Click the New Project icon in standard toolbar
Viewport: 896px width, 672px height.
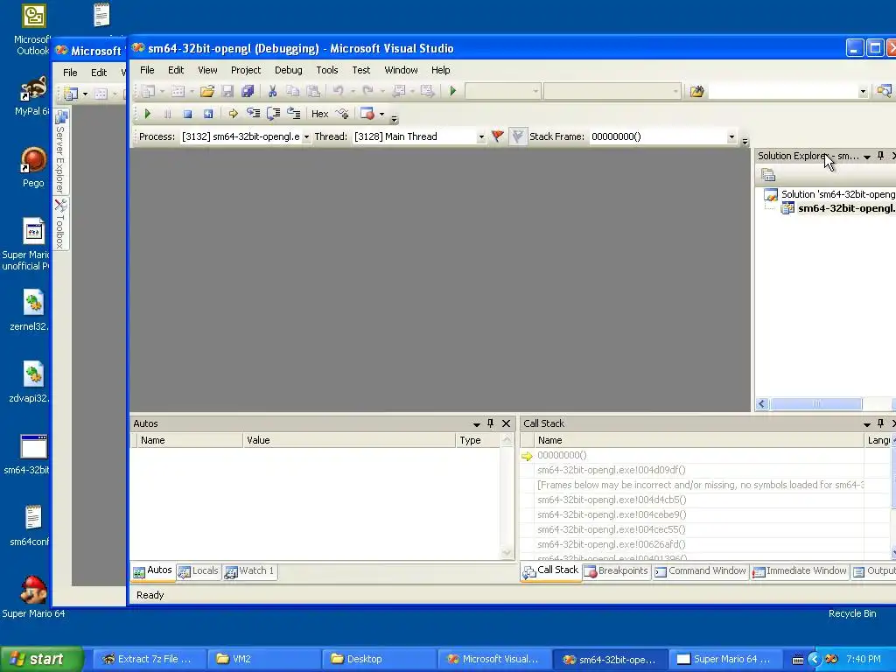pos(149,91)
